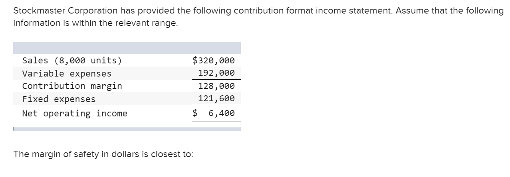The image size is (510, 177).
Task: Select the 121,600 fixed expenses value
Action: pos(216,98)
